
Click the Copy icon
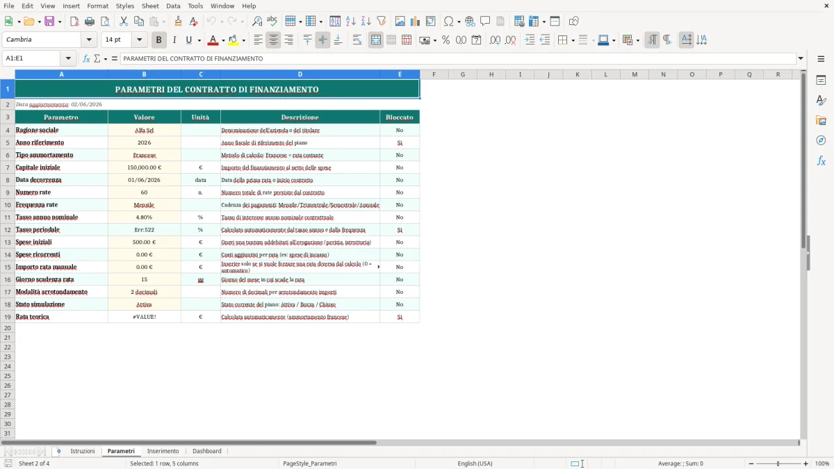[139, 22]
